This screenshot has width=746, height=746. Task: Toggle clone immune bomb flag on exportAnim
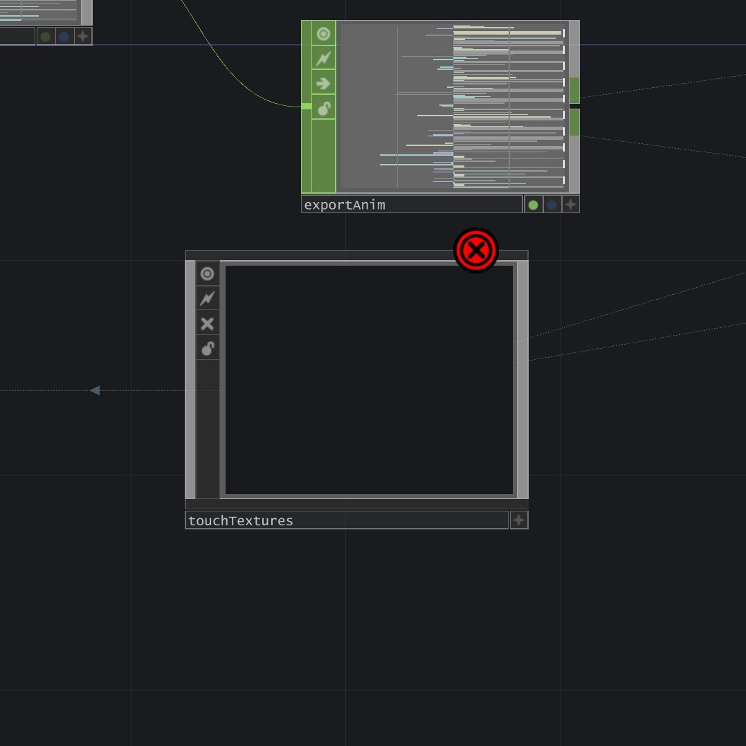tap(322, 108)
